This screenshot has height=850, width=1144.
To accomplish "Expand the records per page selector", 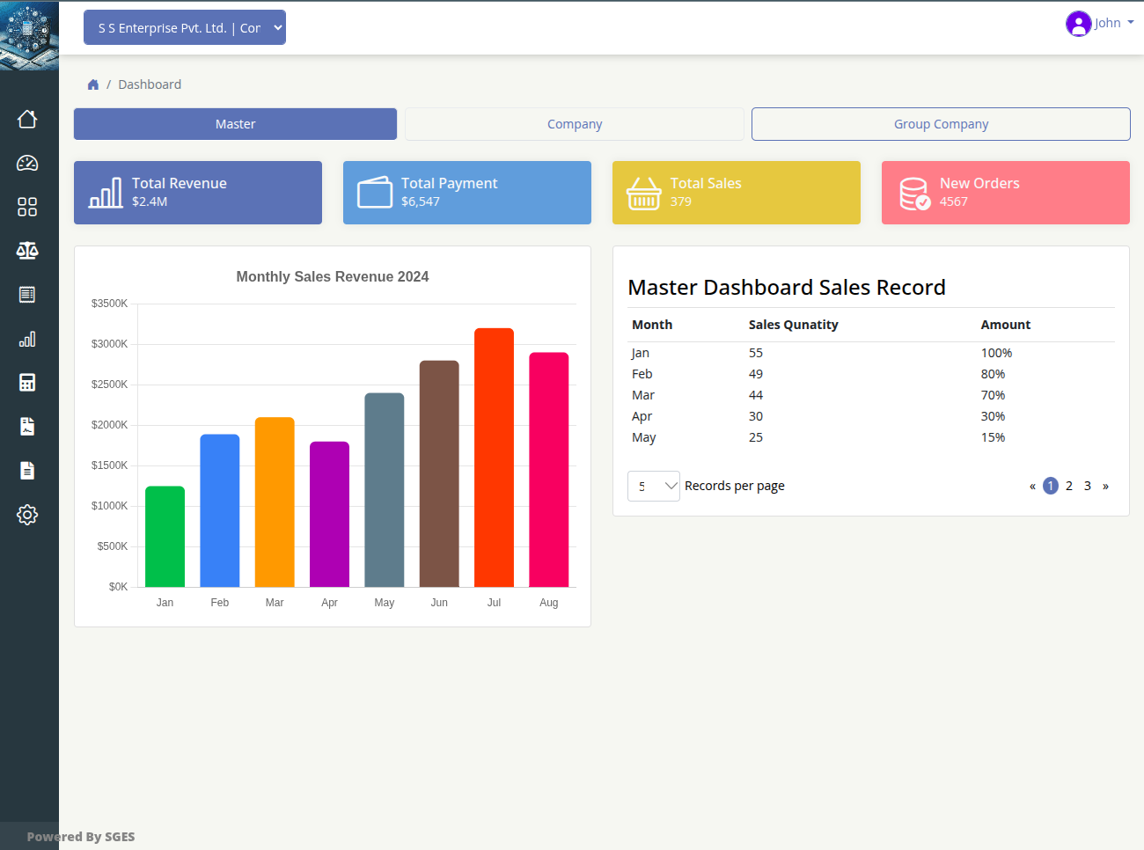I will [653, 486].
